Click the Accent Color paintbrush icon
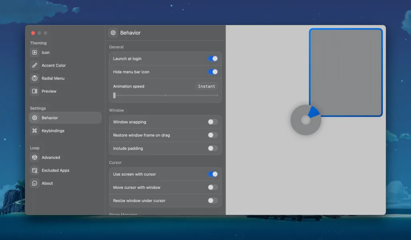Screen dimensions: 411x240 point(35,65)
